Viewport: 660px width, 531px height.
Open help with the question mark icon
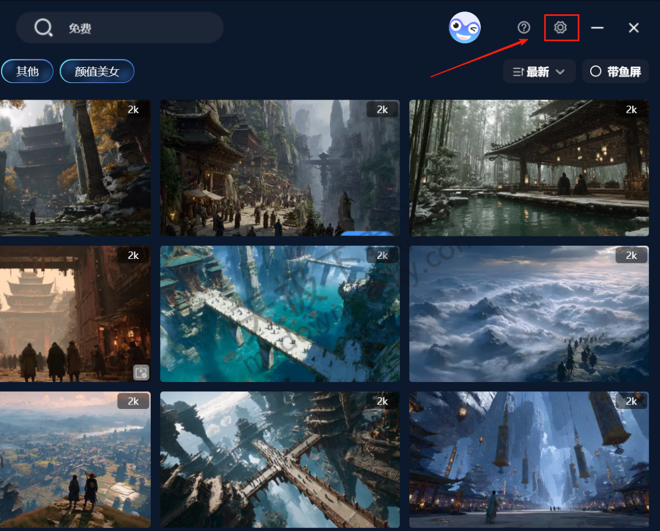(x=524, y=27)
